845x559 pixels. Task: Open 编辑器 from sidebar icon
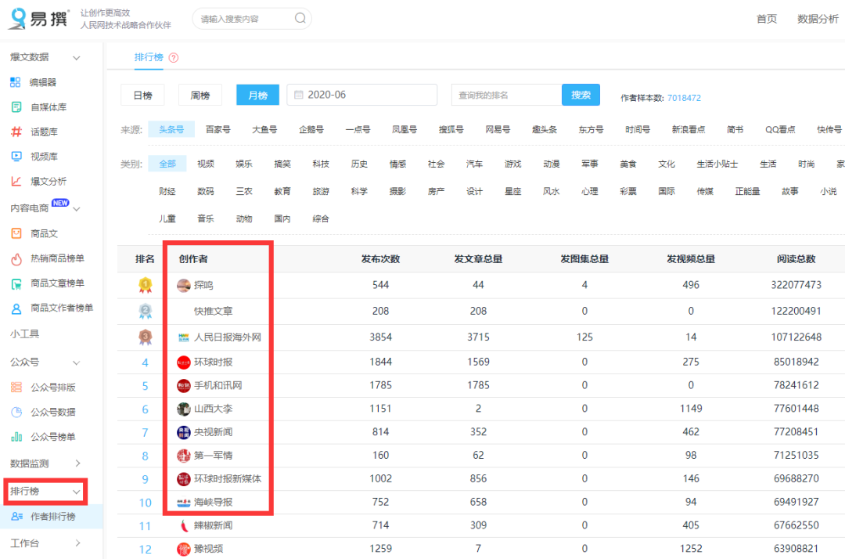pyautogui.click(x=16, y=82)
